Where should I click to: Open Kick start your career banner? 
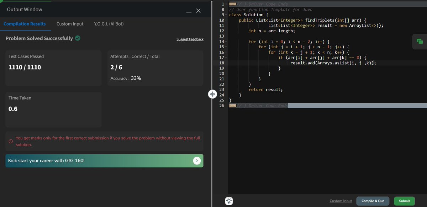104,161
